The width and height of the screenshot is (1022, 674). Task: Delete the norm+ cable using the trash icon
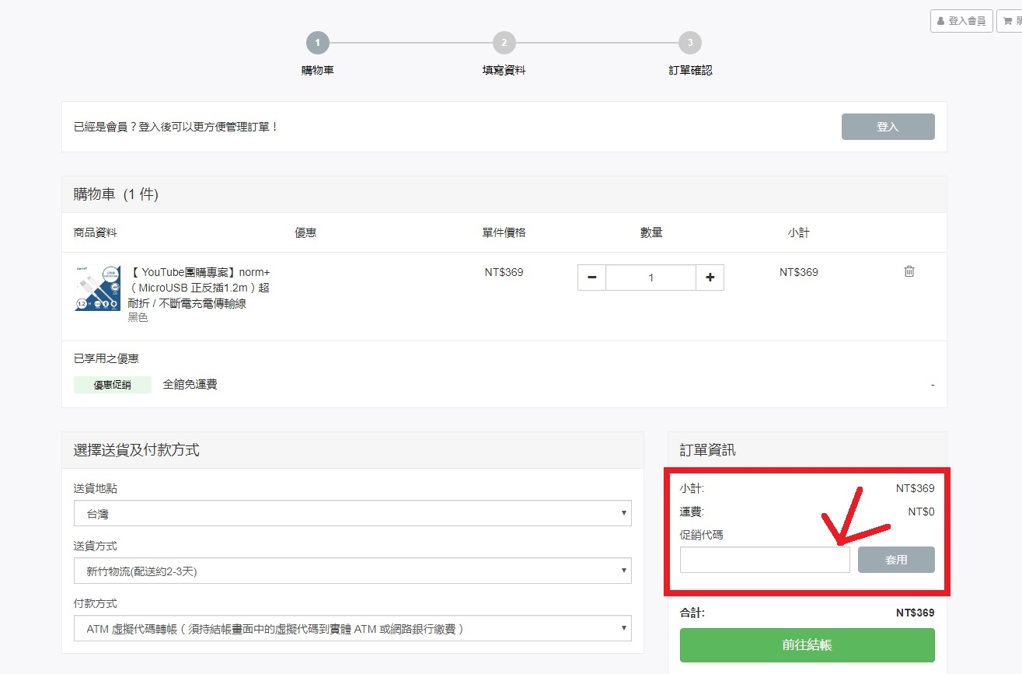(909, 271)
